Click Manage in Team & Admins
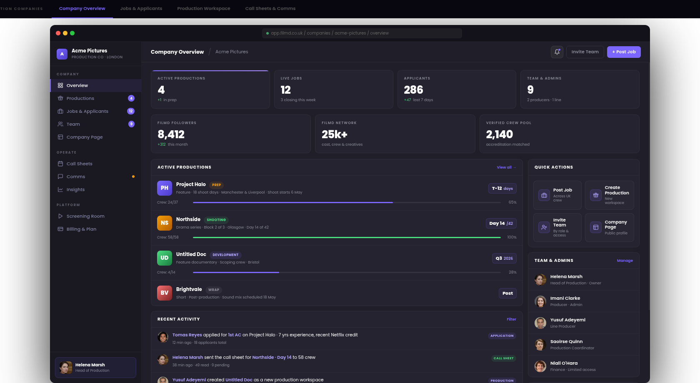The image size is (700, 383). coord(625,261)
